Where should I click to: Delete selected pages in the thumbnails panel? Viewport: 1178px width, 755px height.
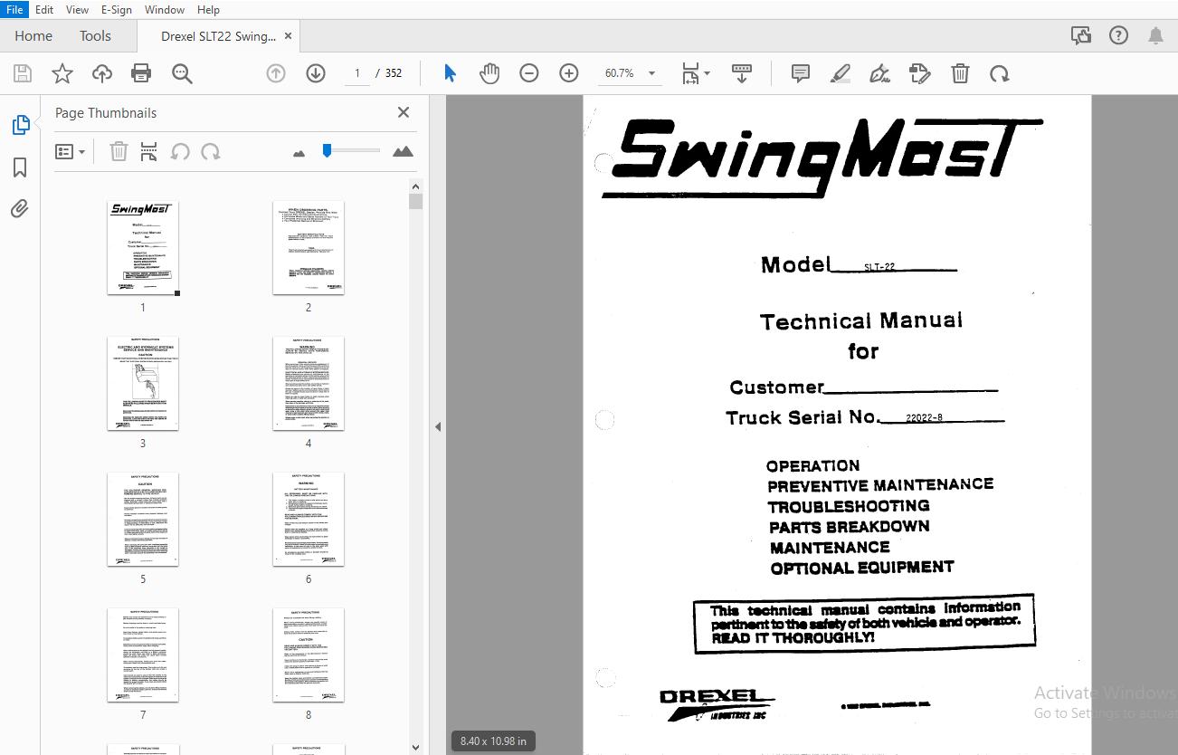coord(119,151)
